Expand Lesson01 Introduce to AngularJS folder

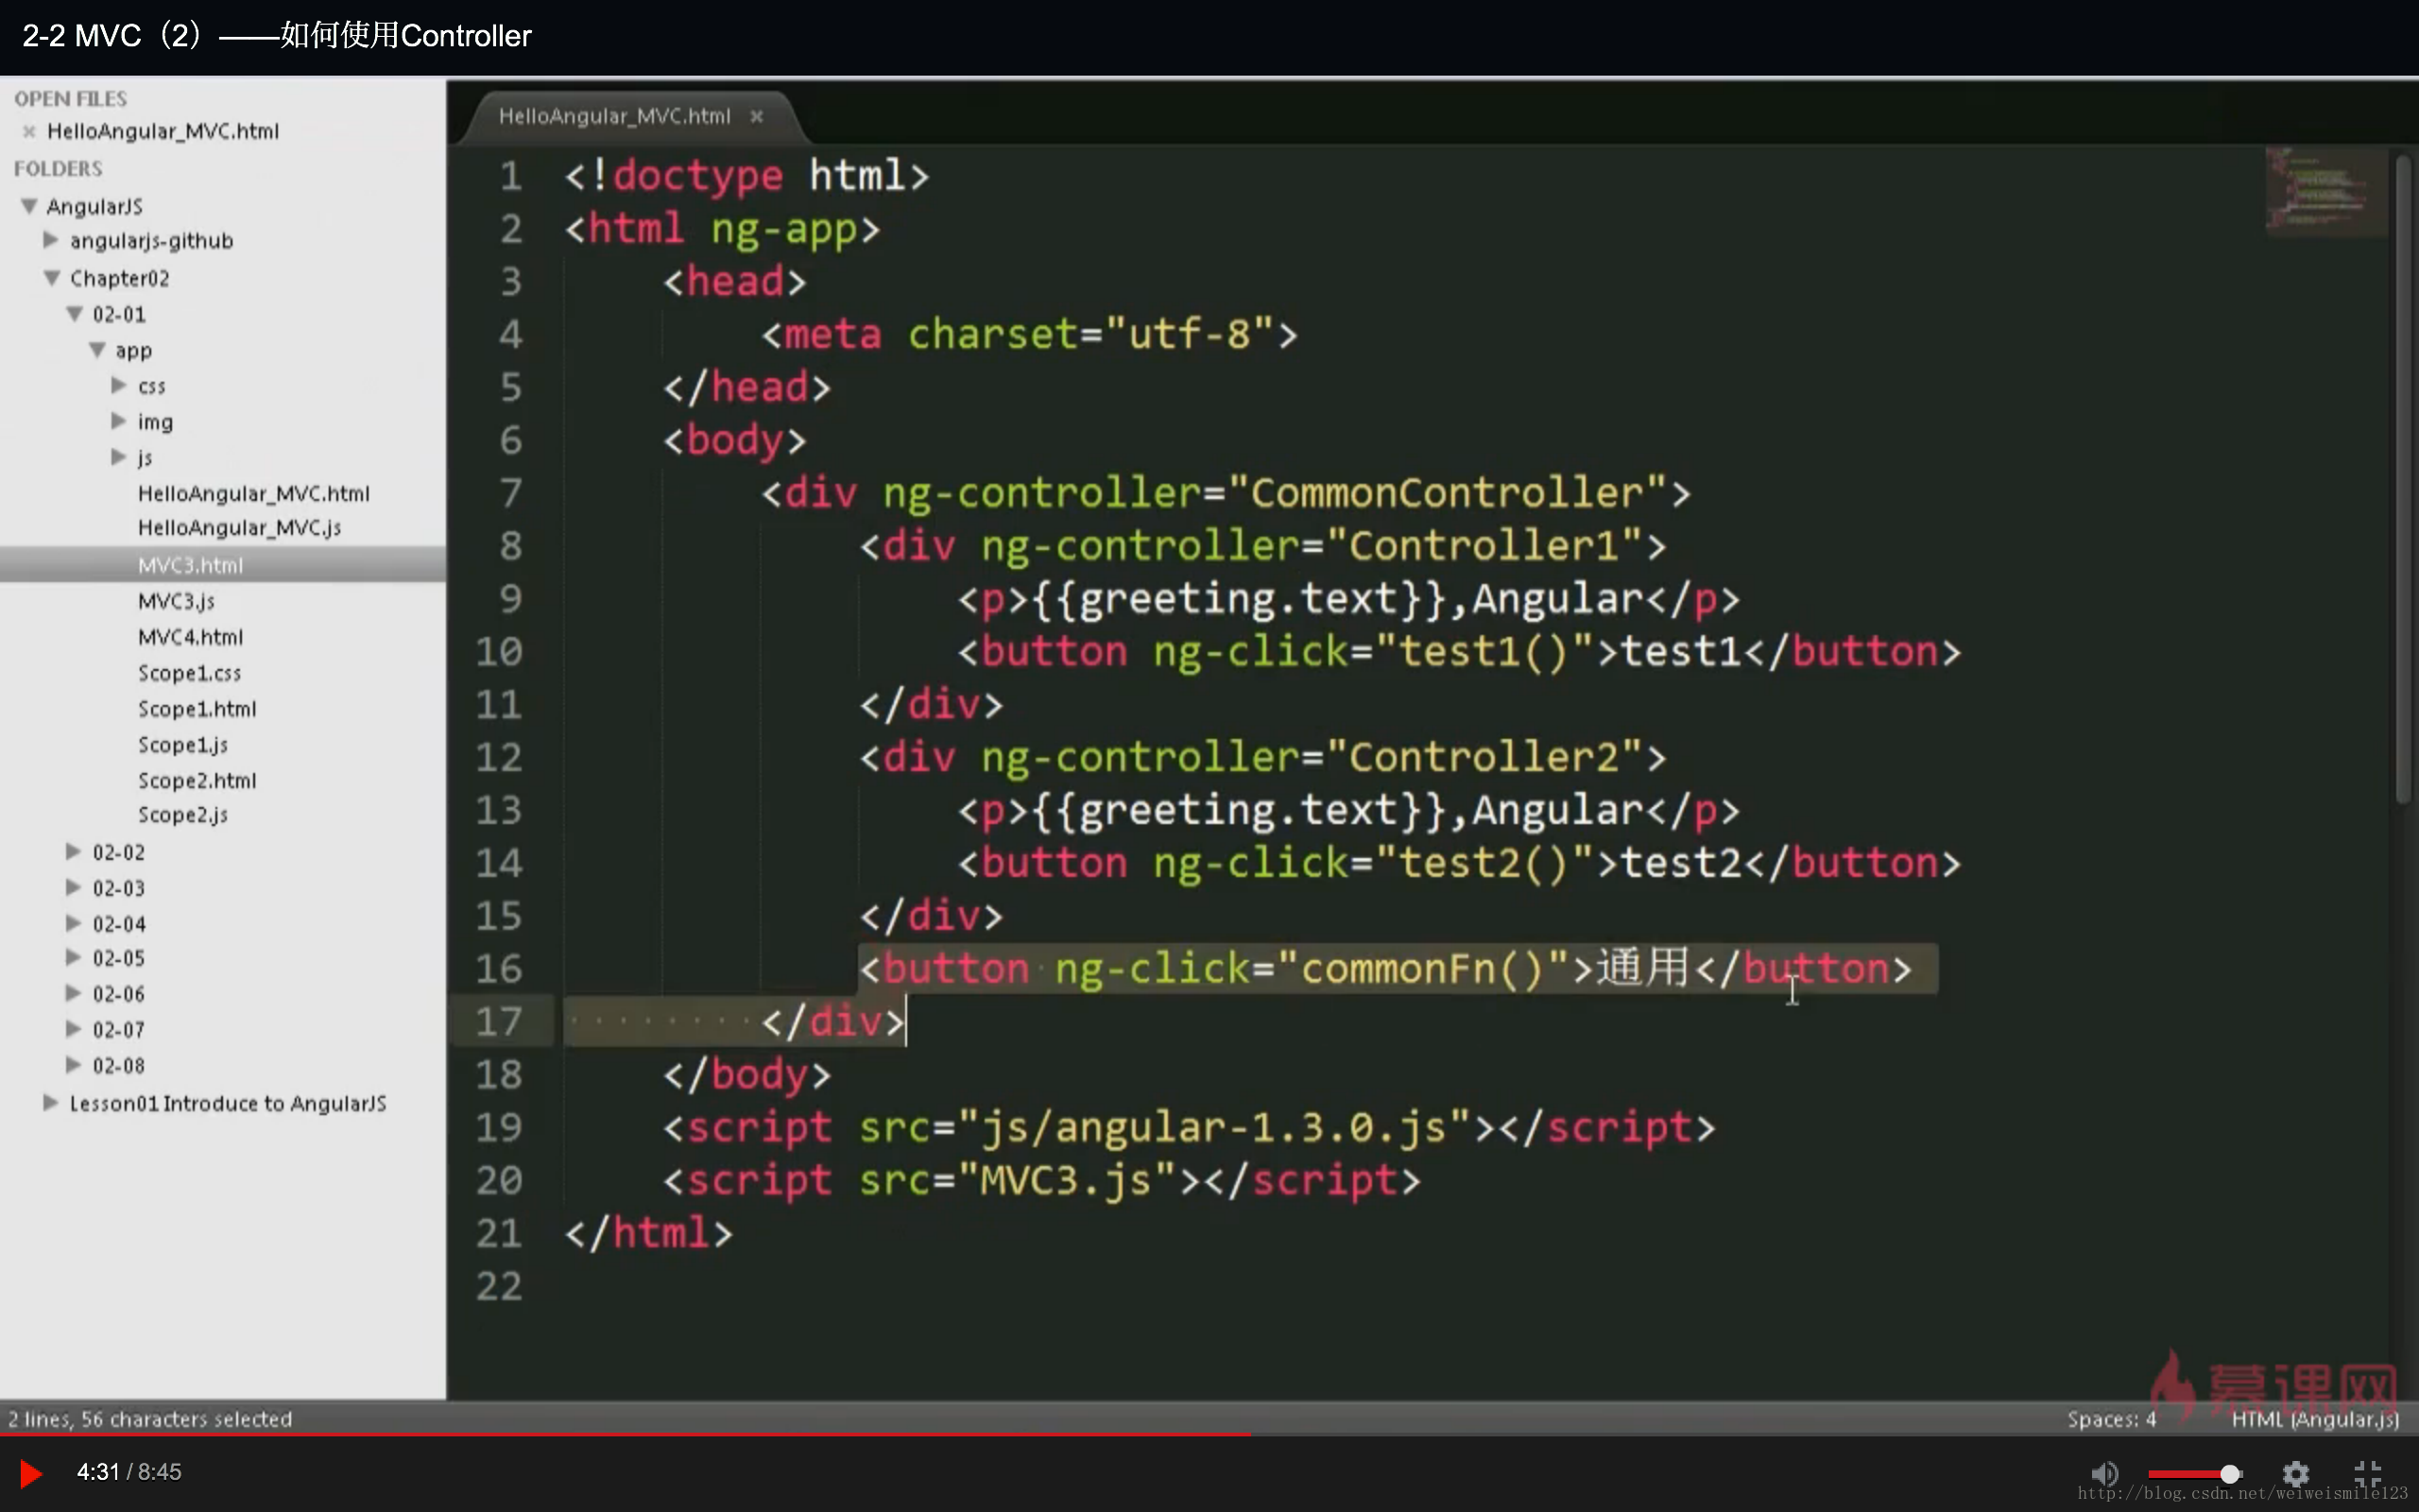coord(50,1102)
